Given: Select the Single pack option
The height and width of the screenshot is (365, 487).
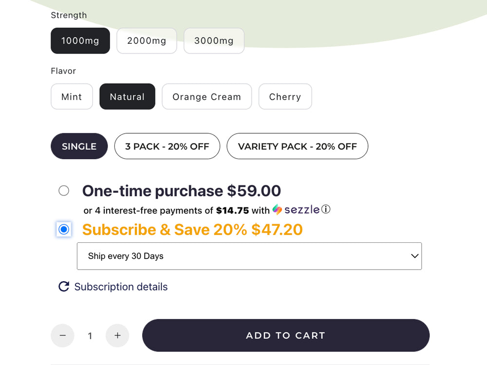Looking at the screenshot, I should [x=79, y=146].
